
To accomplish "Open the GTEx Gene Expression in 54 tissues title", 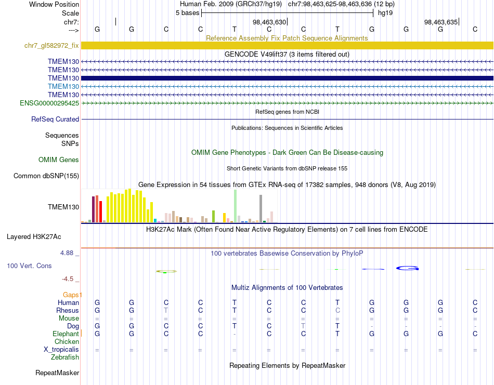I will pos(287,185).
